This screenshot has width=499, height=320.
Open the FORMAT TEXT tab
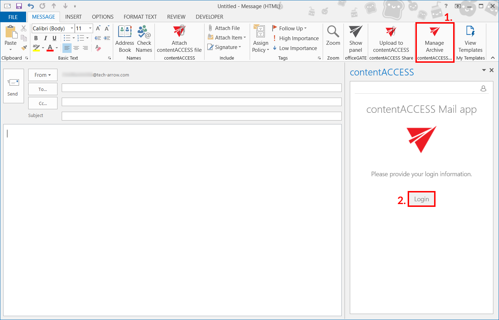140,17
